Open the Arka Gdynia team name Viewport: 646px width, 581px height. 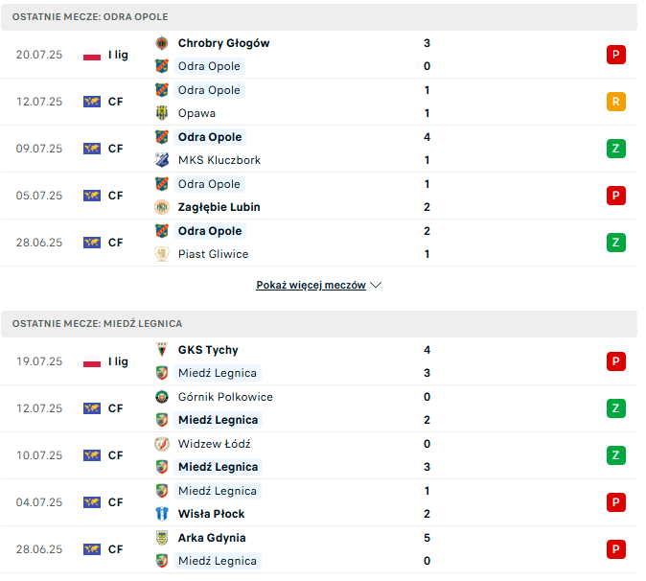point(212,538)
